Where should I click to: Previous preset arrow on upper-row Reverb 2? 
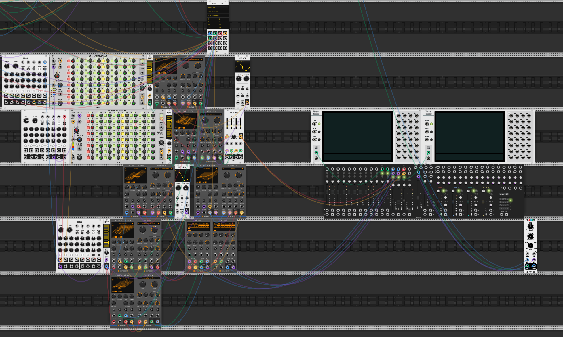click(x=182, y=60)
